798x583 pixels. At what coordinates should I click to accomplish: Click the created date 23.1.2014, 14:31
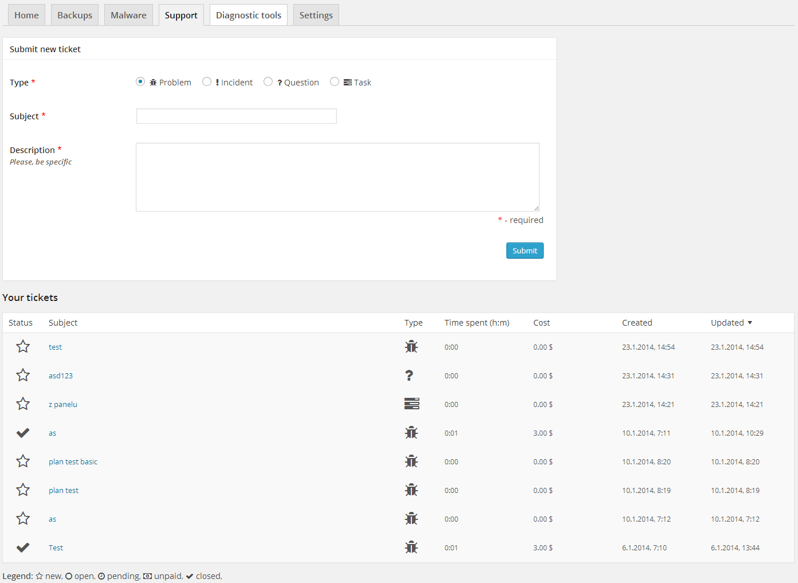(x=648, y=375)
